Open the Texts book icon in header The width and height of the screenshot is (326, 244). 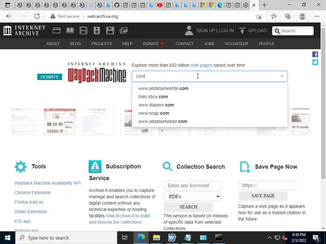[70, 30]
